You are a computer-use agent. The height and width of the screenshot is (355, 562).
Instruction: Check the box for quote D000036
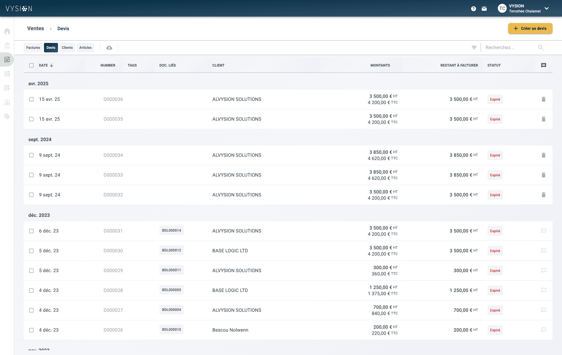[x=31, y=99]
